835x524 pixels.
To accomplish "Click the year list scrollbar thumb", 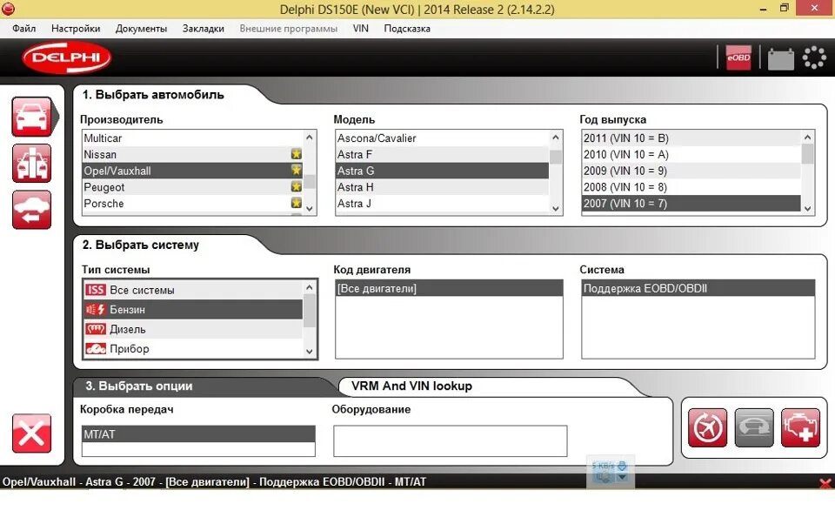I will (808, 155).
